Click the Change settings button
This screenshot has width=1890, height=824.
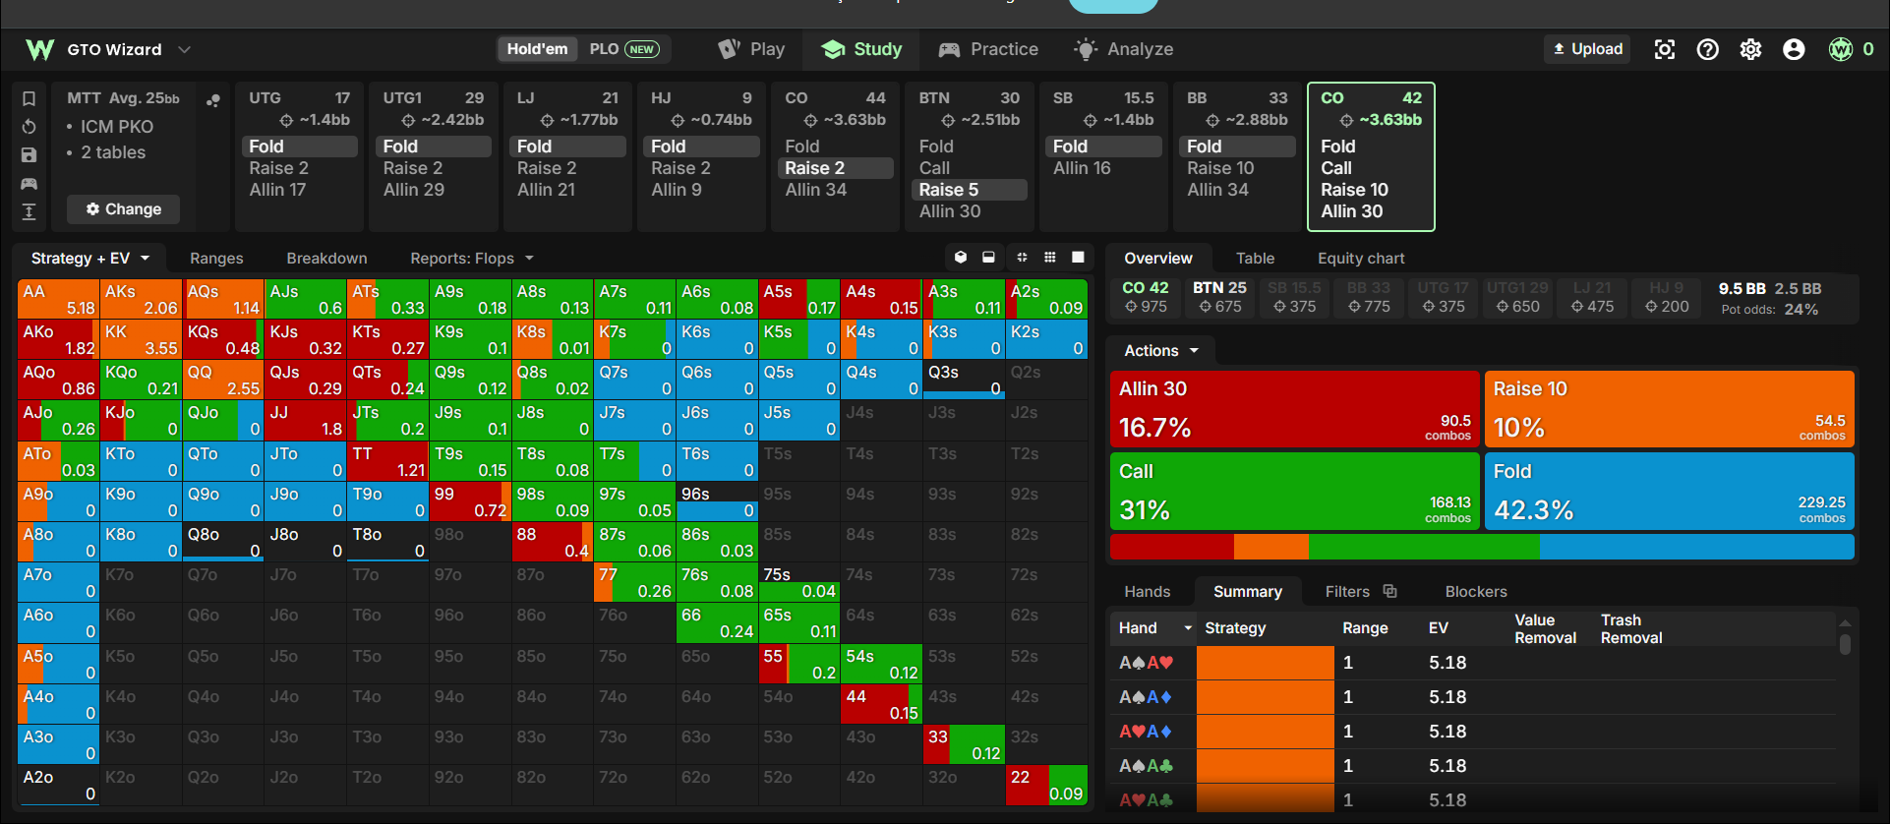[x=123, y=209]
